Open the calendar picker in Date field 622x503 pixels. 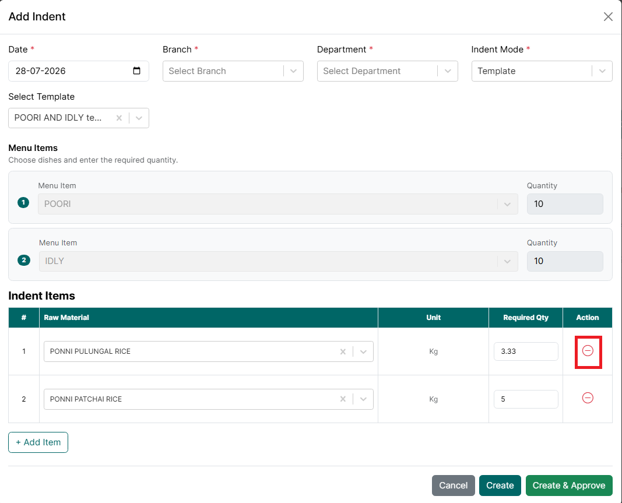pos(136,71)
